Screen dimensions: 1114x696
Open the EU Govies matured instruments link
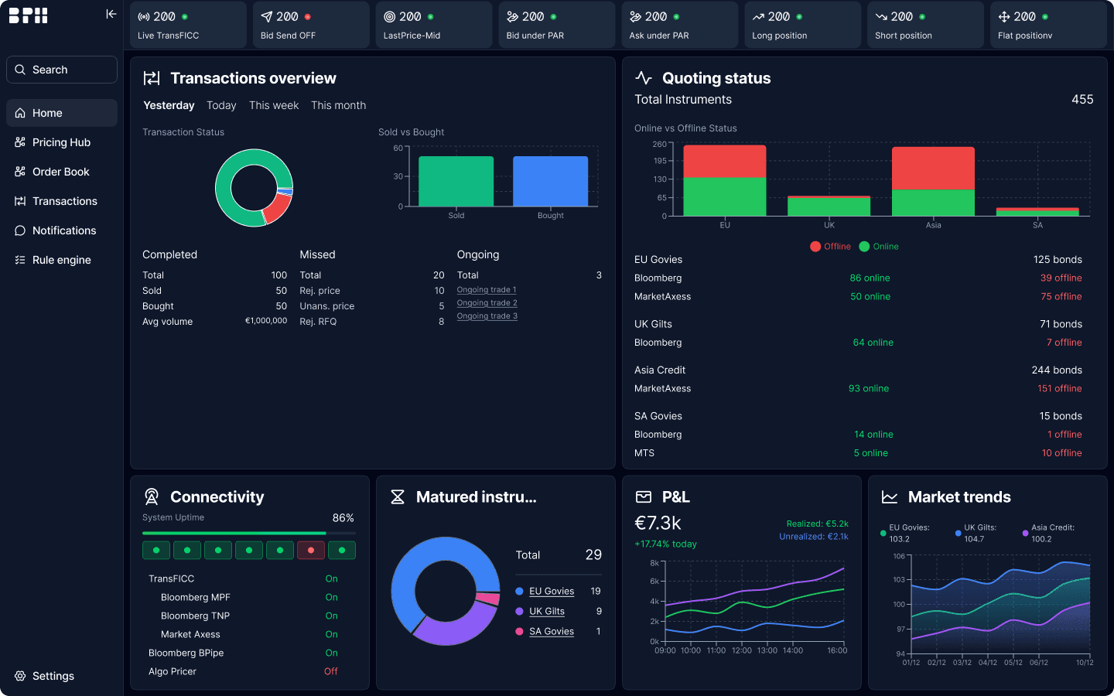click(552, 591)
